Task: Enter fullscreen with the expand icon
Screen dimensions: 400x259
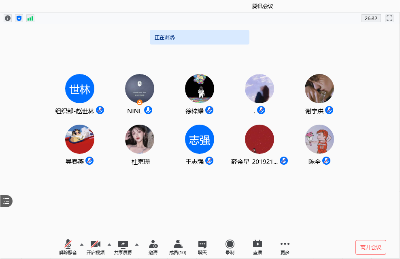Action: click(x=389, y=18)
